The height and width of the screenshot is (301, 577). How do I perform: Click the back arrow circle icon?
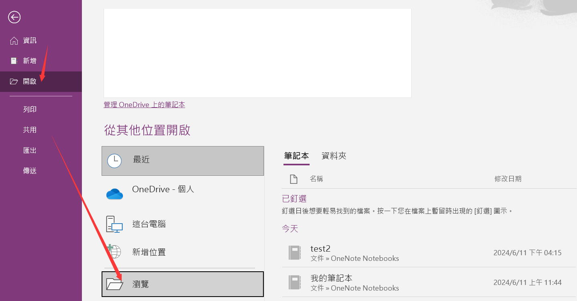(x=14, y=17)
